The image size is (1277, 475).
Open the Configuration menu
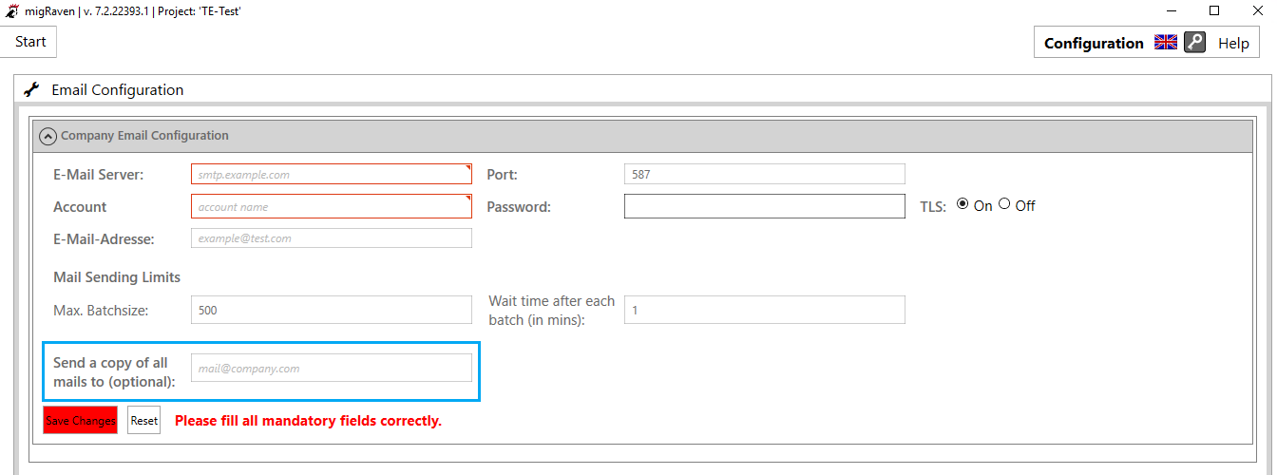point(1094,43)
